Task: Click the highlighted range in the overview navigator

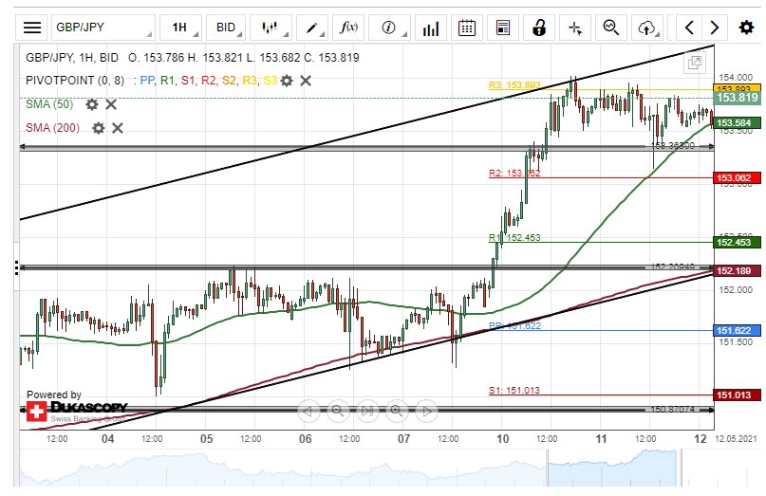Action: click(x=612, y=468)
